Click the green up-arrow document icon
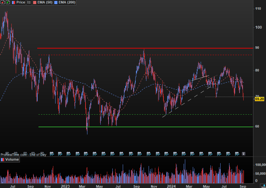The image size is (266, 188). (8, 3)
